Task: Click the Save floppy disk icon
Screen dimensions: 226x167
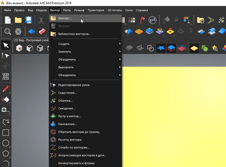Action: pos(28,20)
